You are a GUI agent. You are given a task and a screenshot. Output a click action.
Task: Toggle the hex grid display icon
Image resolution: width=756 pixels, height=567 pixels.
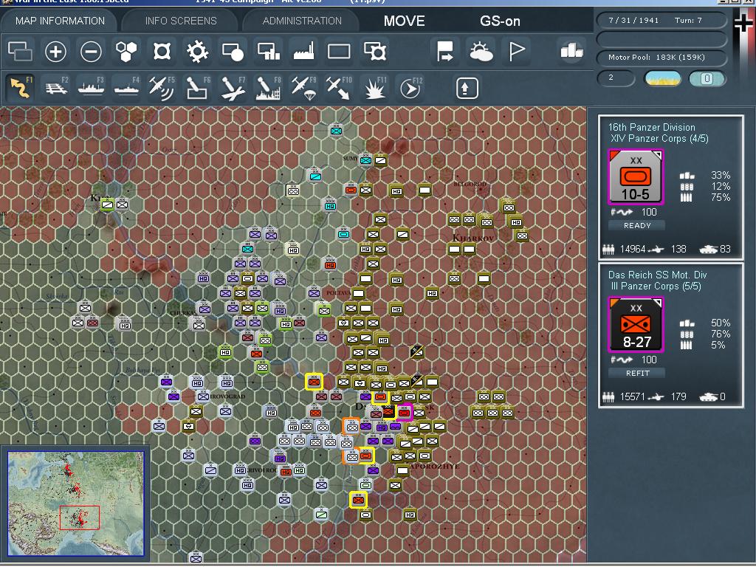point(126,51)
